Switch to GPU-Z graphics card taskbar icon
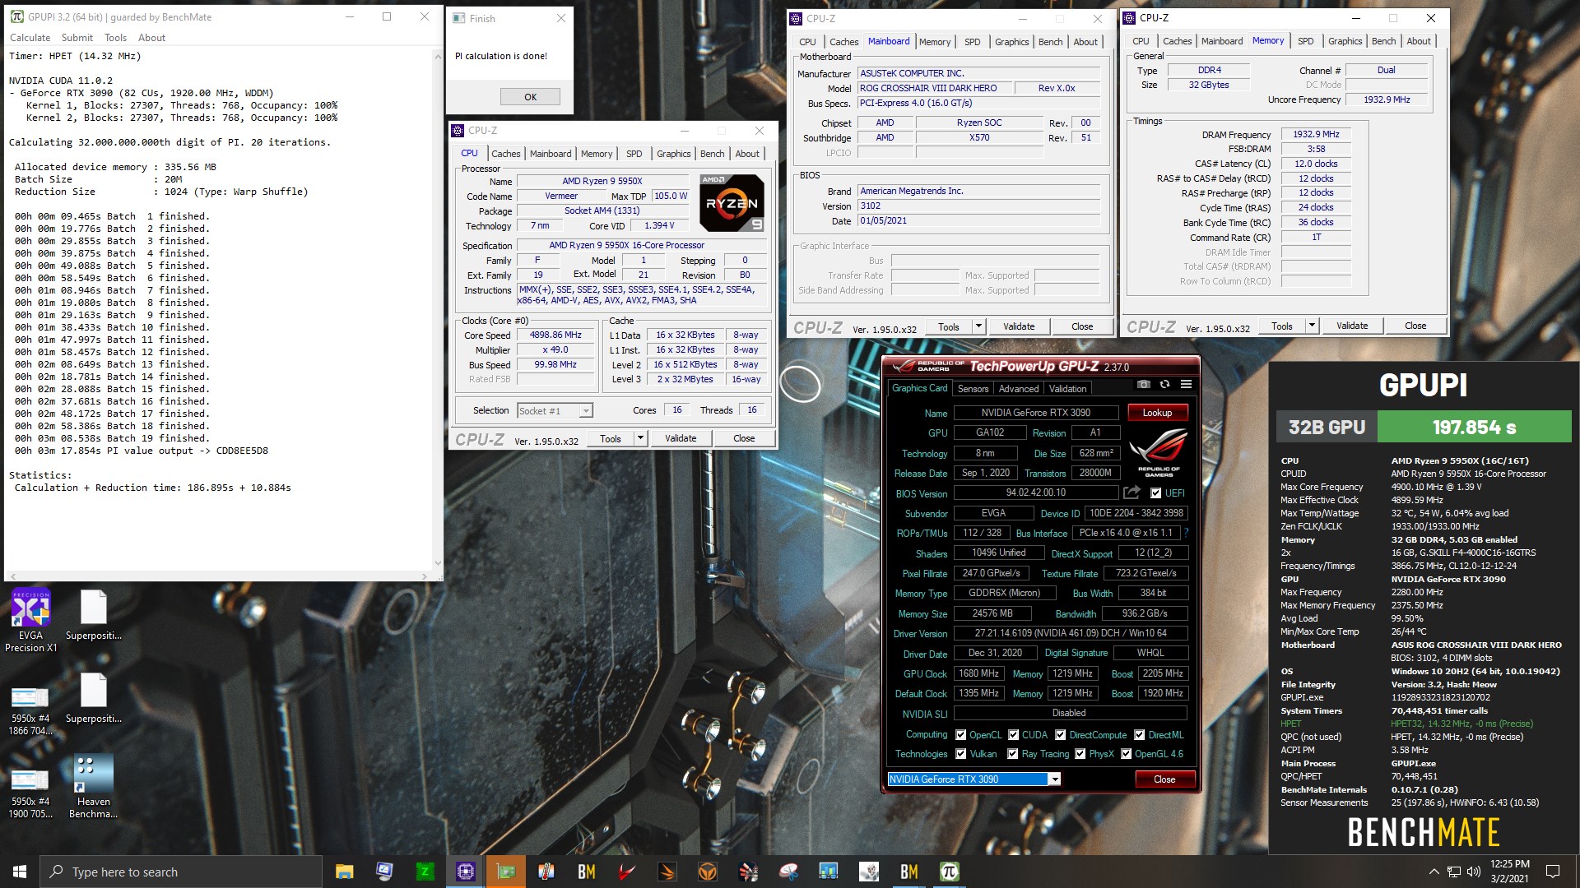Screen dimensions: 1580x888 (x=505, y=872)
